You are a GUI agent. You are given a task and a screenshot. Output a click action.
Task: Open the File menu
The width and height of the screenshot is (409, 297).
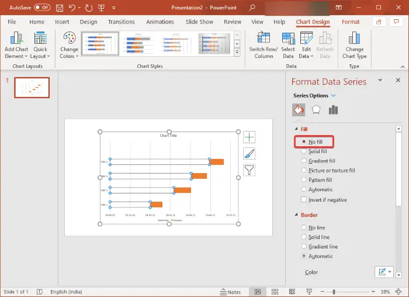point(12,22)
